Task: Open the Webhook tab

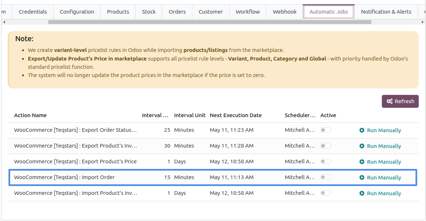Action: point(285,12)
